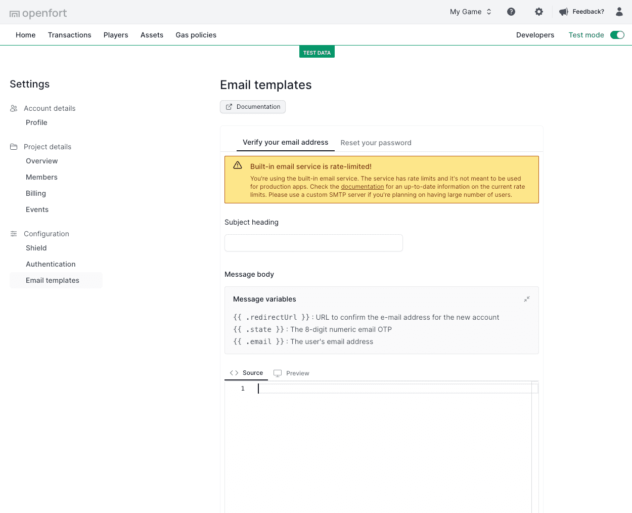This screenshot has height=513, width=632.
Task: Click the Test mode label
Action: tap(586, 35)
